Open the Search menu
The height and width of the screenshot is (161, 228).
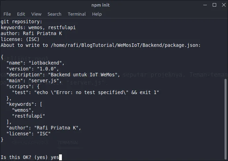(x=54, y=14)
